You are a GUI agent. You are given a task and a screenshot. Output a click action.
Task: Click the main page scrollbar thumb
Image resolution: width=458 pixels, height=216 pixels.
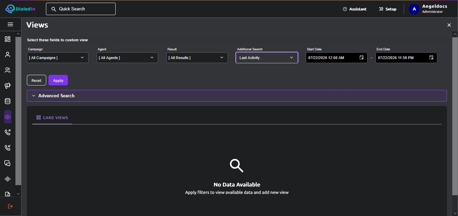coord(455,116)
